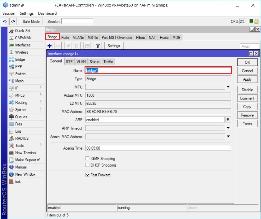The height and width of the screenshot is (219, 261).
Task: Click the padlock icon near CPU
Action: click(x=257, y=21)
